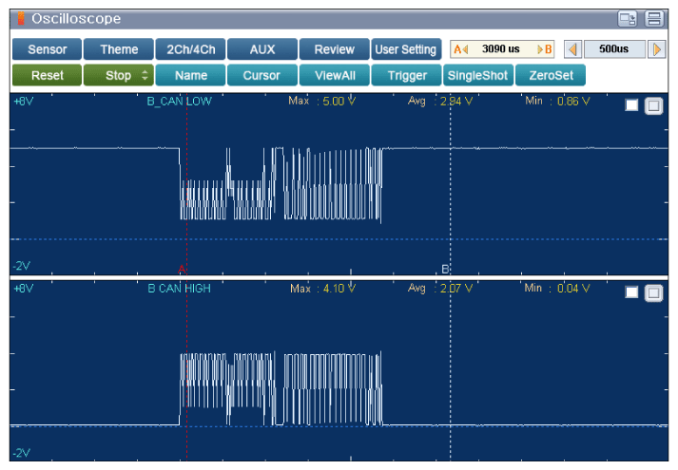Tick the B_CAN HIGH channel checkbox
Image resolution: width=678 pixels, height=470 pixels.
[632, 292]
